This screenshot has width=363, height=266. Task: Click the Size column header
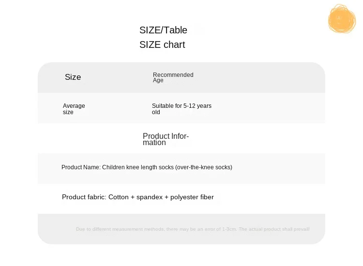(73, 77)
